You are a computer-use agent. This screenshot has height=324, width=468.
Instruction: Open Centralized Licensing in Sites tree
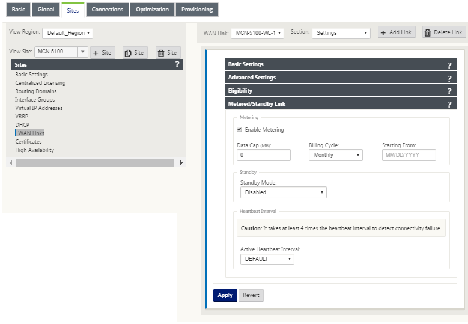[40, 83]
